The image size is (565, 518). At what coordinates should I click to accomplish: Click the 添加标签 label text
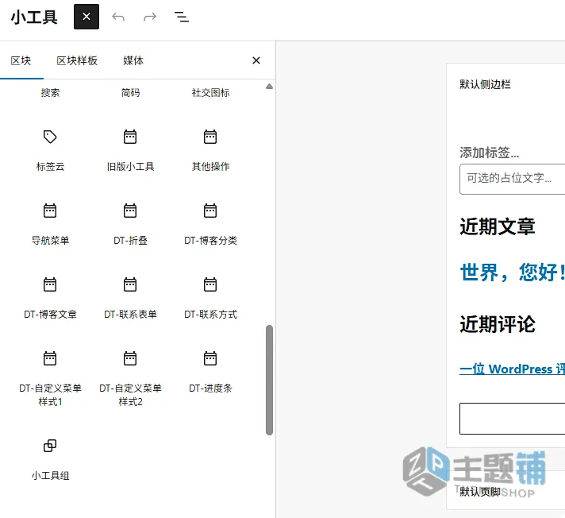(x=489, y=153)
